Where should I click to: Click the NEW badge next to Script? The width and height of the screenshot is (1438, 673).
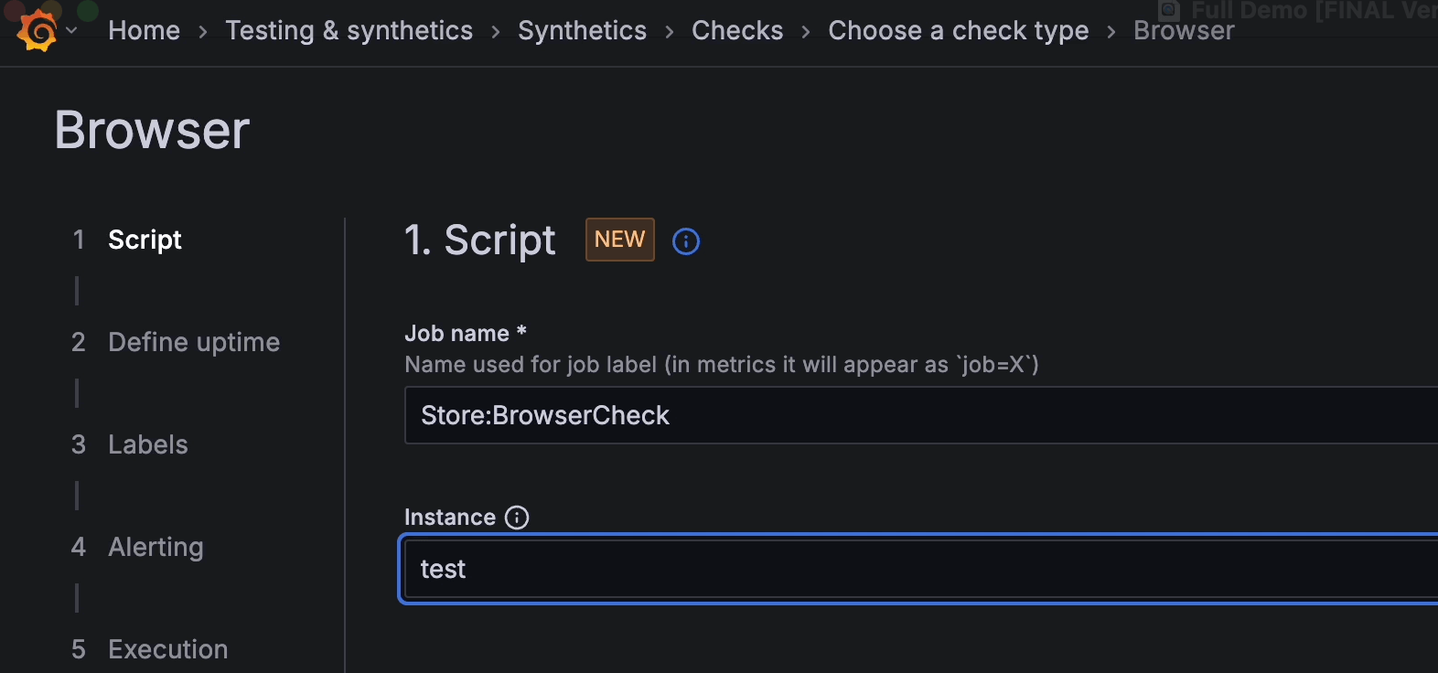(619, 240)
